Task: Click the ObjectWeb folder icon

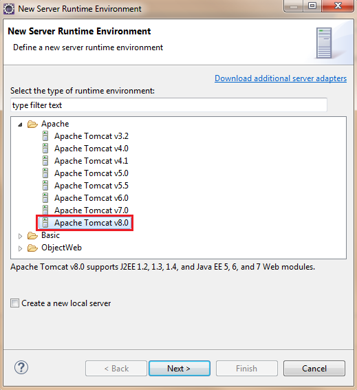Action: click(x=32, y=248)
